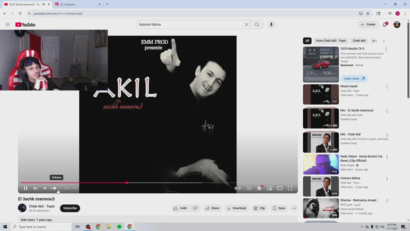Screen dimensions: 410x231
Task: Download the video
Action: 236,208
